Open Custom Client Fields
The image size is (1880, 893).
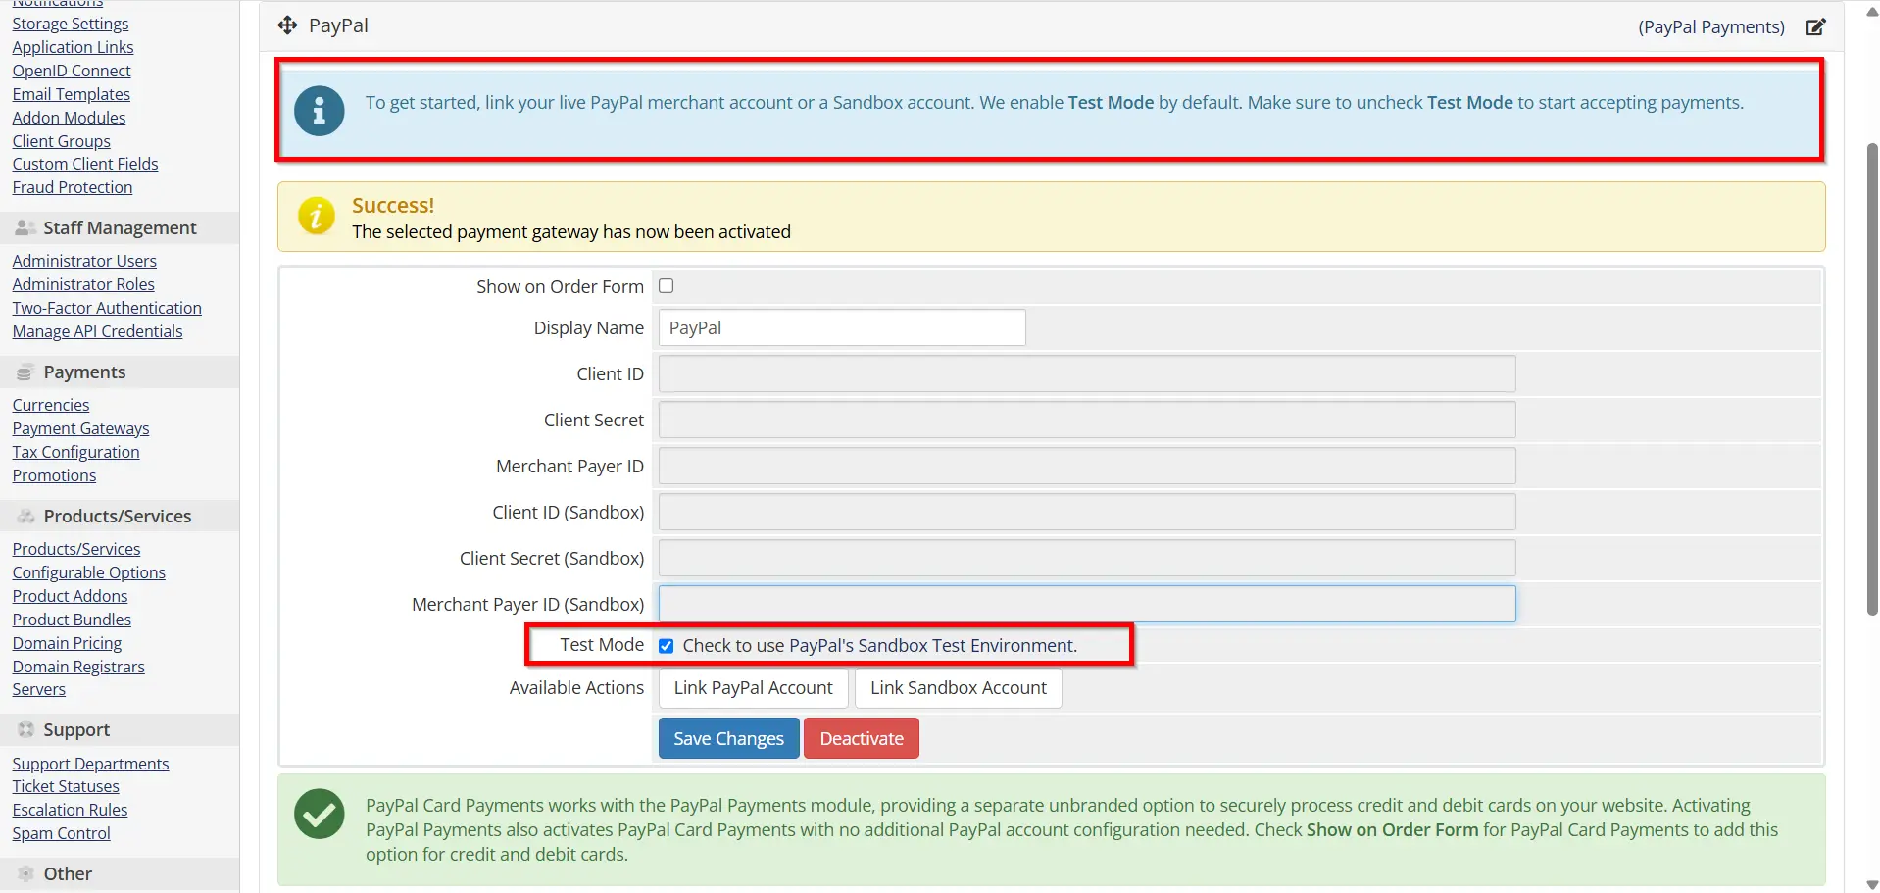coord(85,164)
